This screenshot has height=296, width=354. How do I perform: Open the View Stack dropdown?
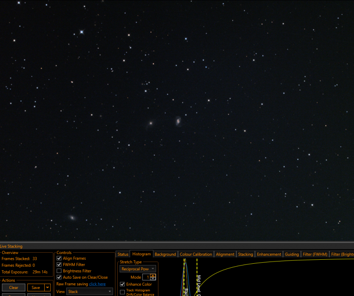point(90,292)
